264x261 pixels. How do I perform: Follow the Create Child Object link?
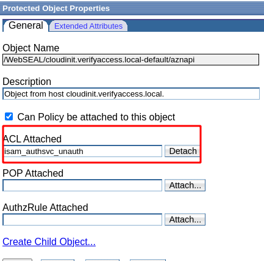click(x=49, y=241)
